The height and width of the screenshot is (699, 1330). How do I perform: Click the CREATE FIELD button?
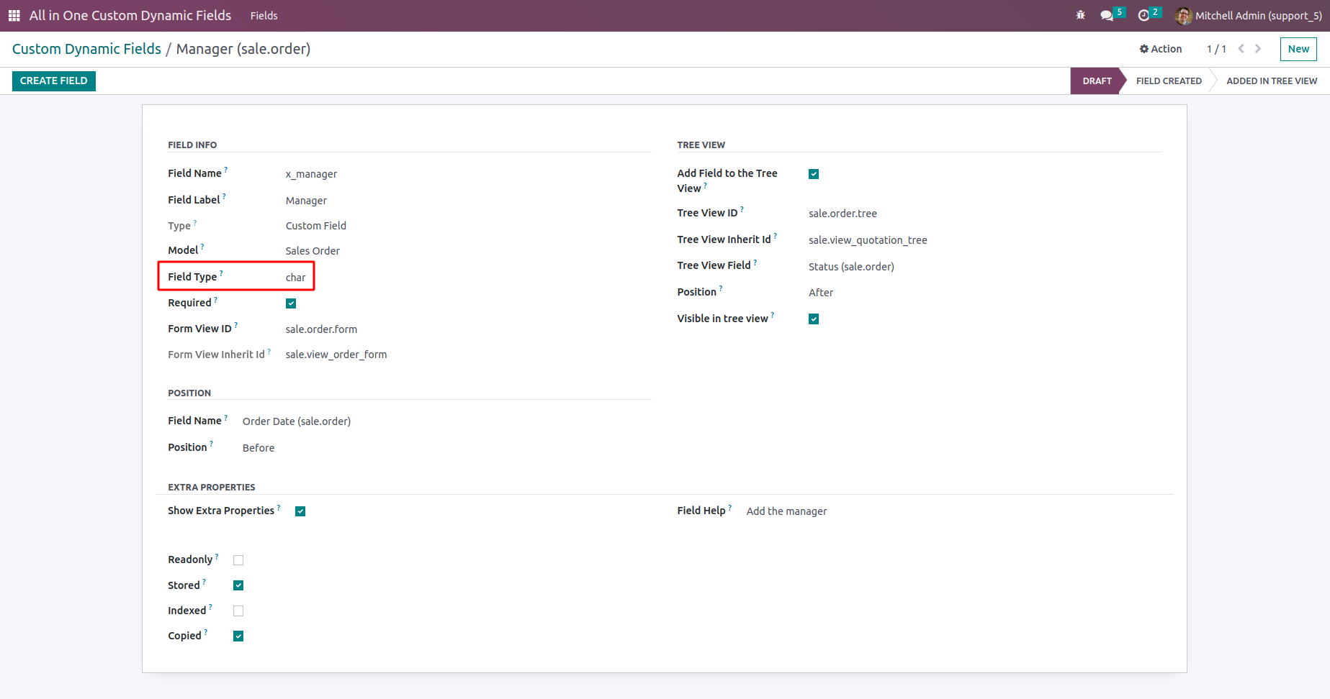(54, 81)
